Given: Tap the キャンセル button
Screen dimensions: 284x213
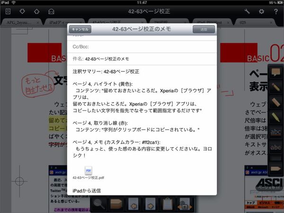Looking at the screenshot, I should (x=80, y=29).
